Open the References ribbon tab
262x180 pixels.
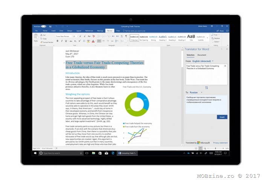click(89, 31)
